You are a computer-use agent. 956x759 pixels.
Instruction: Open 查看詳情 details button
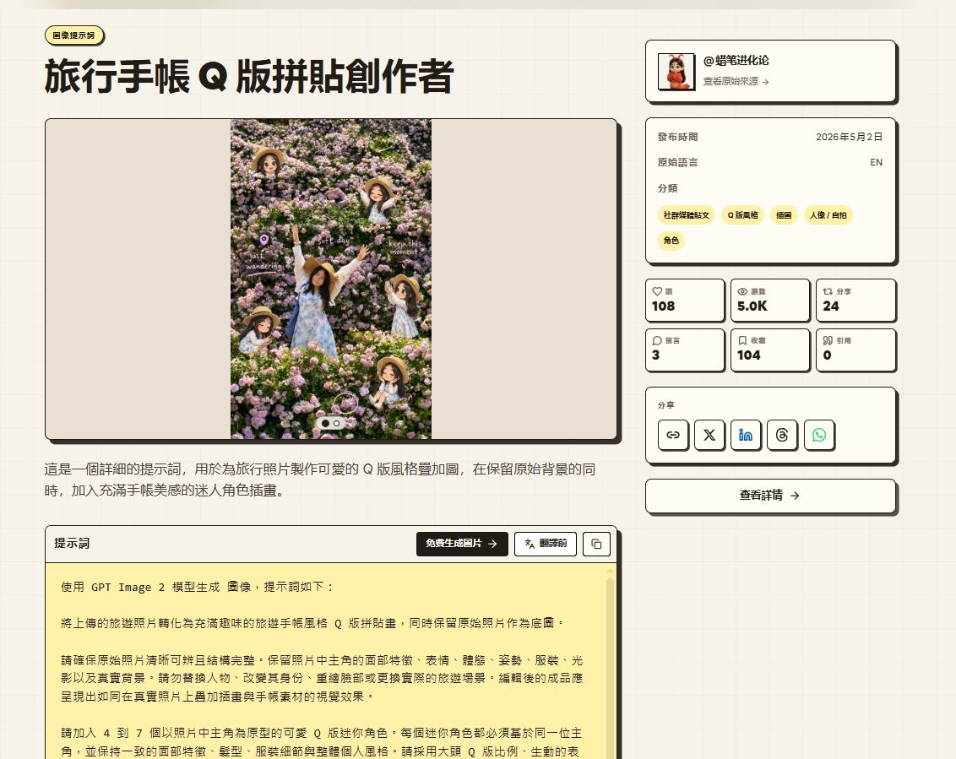pos(770,496)
